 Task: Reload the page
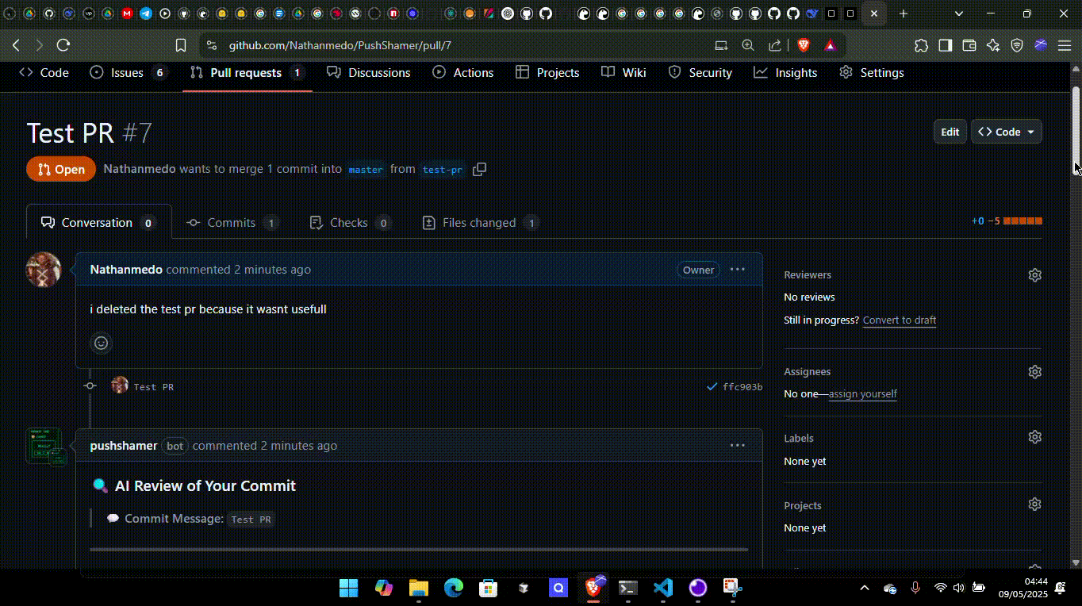(x=63, y=45)
